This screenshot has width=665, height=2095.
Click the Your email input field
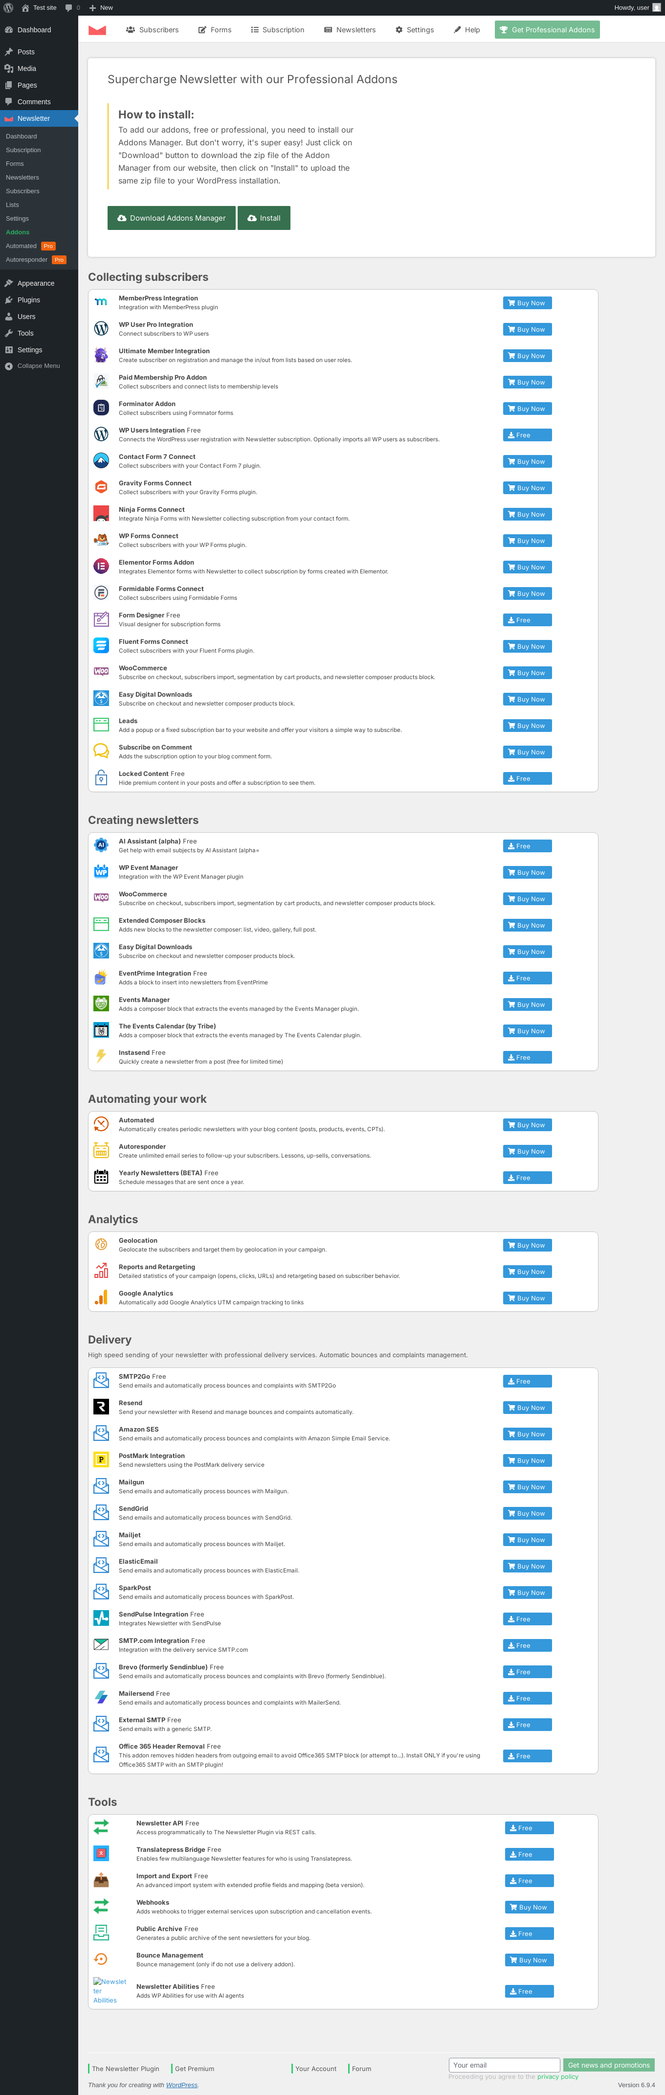[x=504, y=2065]
